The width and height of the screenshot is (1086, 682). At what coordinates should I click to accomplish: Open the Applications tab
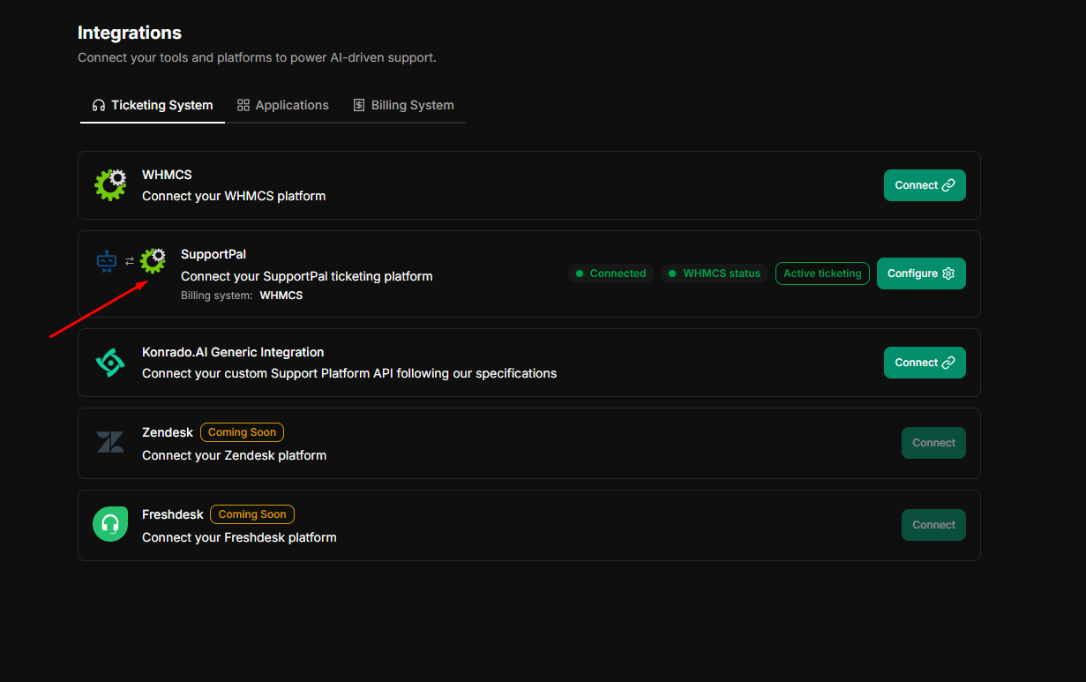pyautogui.click(x=283, y=105)
